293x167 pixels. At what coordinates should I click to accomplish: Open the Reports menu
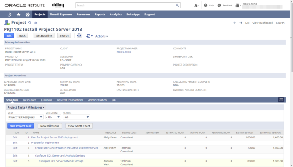tap(100, 15)
